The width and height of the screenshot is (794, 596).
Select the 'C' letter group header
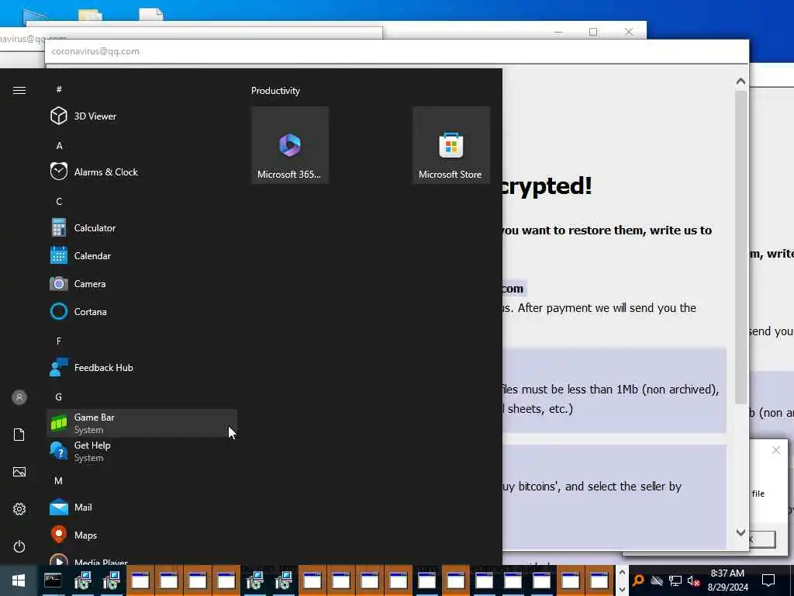coord(59,201)
